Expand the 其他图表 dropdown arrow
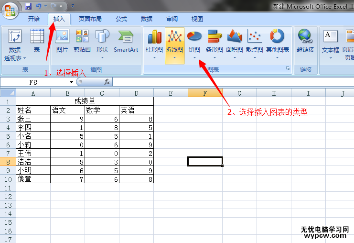 point(277,58)
